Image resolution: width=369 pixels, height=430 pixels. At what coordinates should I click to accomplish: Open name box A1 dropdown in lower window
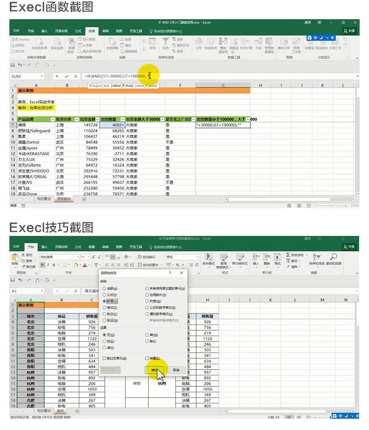coord(42,291)
